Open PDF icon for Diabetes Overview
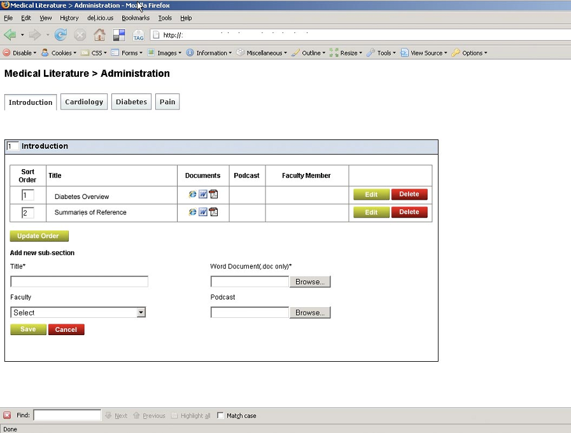The height and width of the screenshot is (433, 571). 213,195
